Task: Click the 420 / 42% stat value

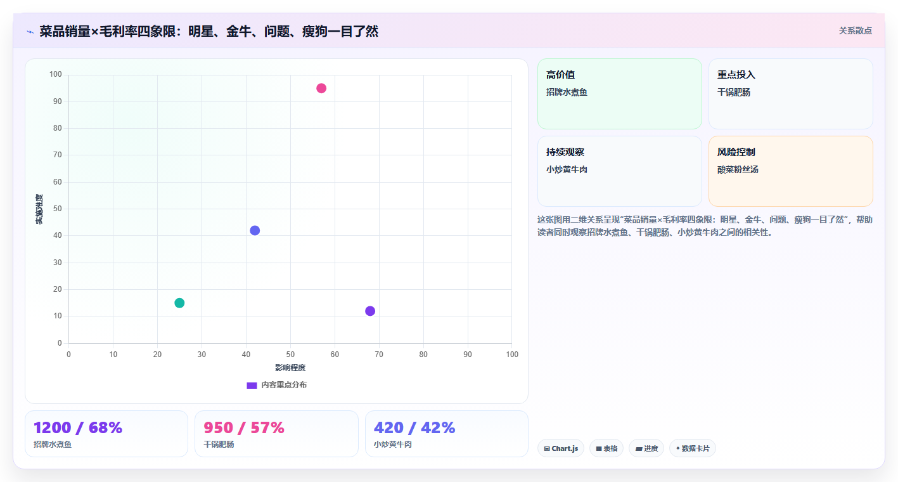Action: coord(414,428)
